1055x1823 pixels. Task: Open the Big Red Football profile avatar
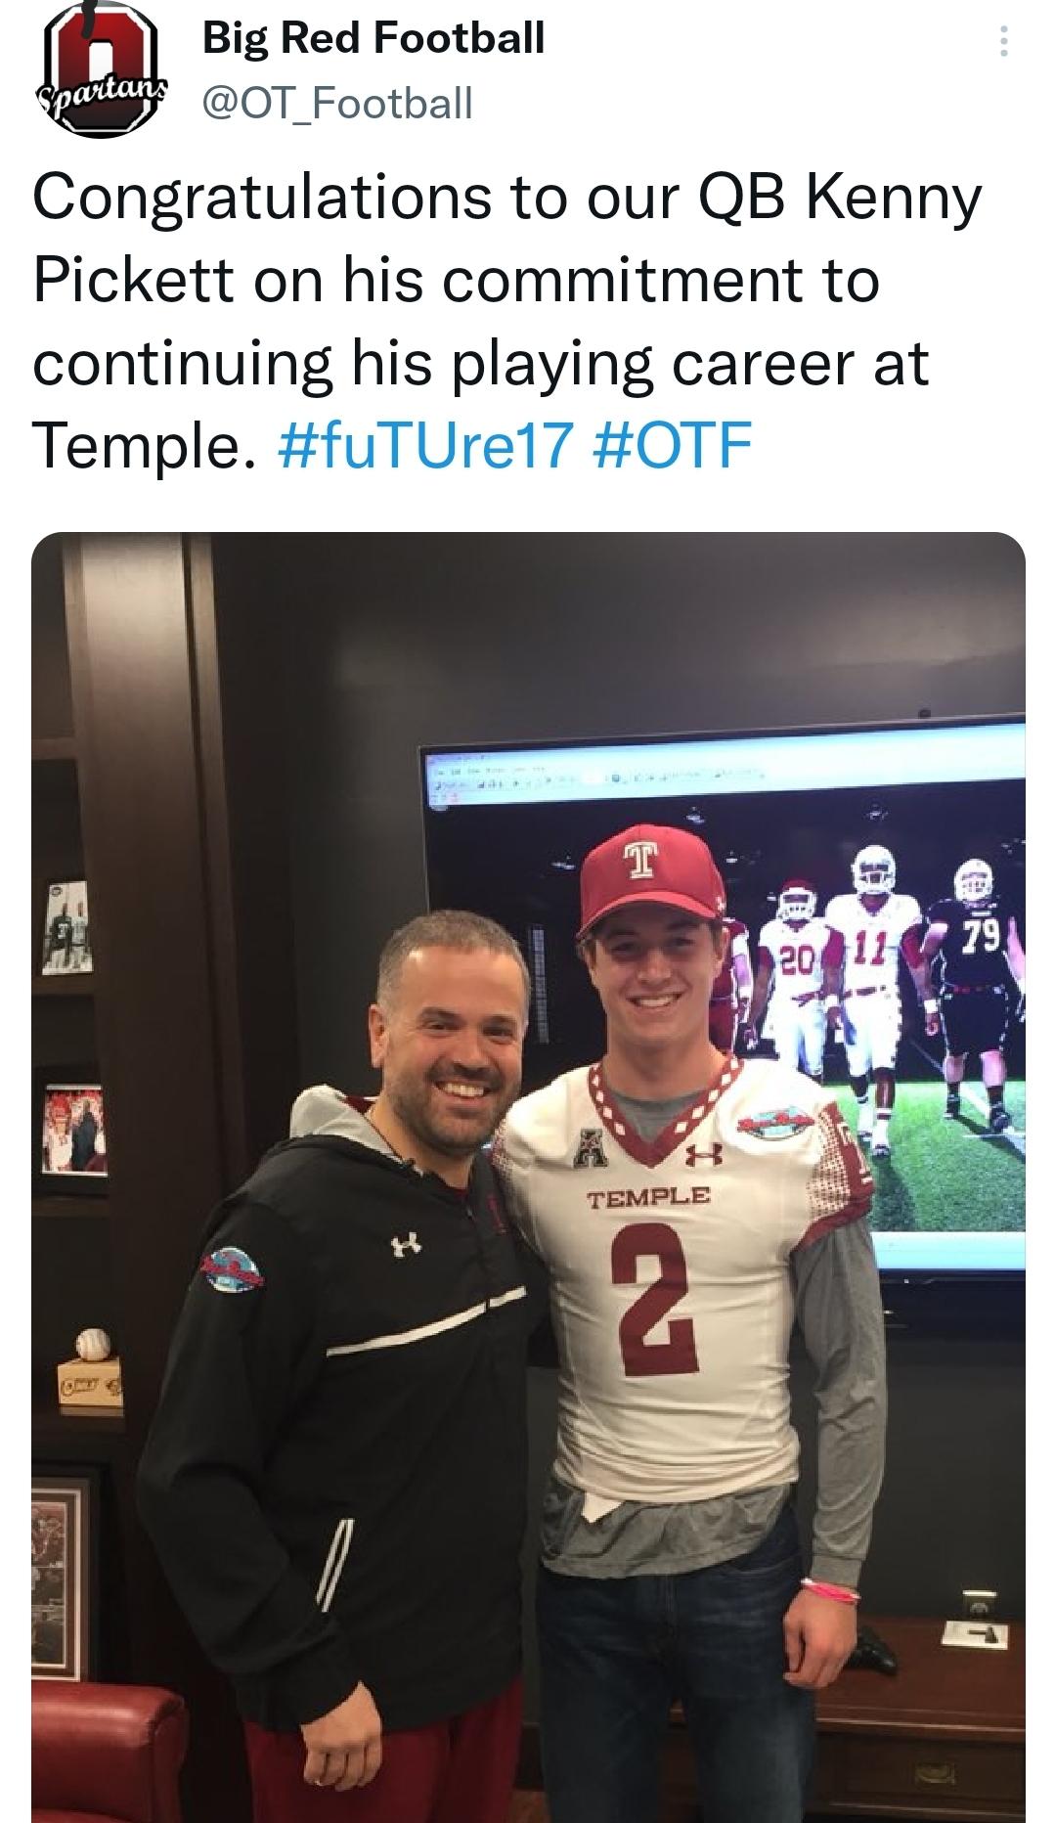pos(101,70)
